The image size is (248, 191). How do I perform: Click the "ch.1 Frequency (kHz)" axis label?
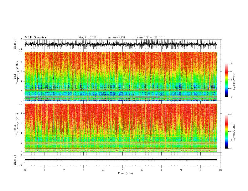coord(16,72)
